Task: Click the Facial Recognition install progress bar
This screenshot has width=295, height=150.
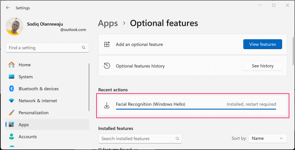Action: 196,109
